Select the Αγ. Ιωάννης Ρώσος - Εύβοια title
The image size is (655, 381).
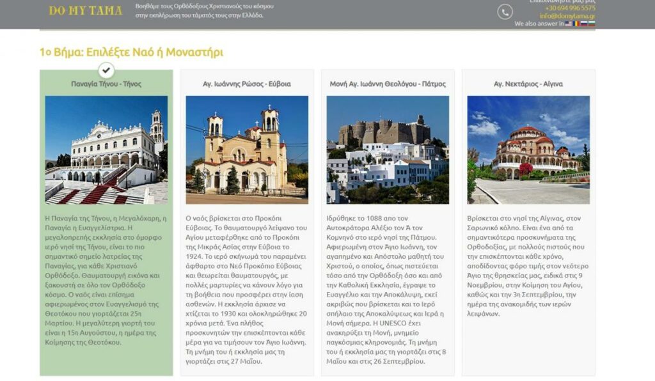pyautogui.click(x=247, y=84)
